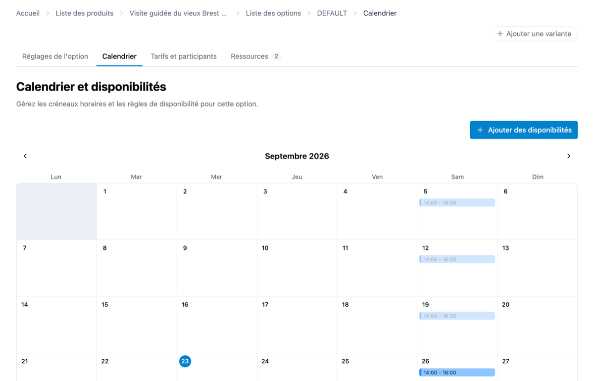This screenshot has width=594, height=381.
Task: Click the Calendrier et disponibilités heading
Action: point(91,87)
